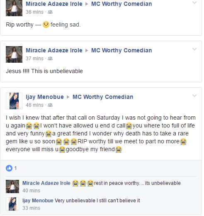The width and height of the screenshot is (204, 216).
Task: Expand options chevron on 37 mins post
Action: (x=194, y=49)
